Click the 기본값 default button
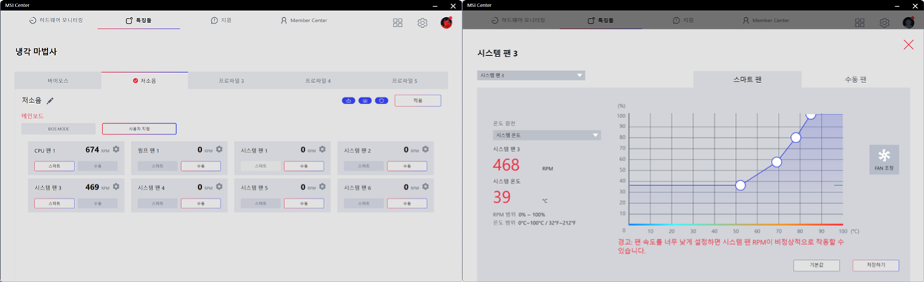This screenshot has width=924, height=282. click(817, 265)
